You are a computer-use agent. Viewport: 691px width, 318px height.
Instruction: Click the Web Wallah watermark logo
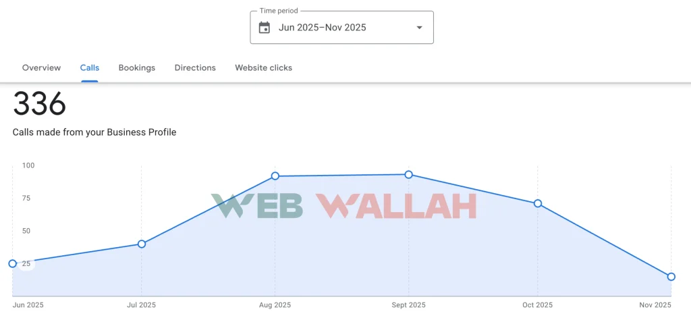tap(344, 206)
